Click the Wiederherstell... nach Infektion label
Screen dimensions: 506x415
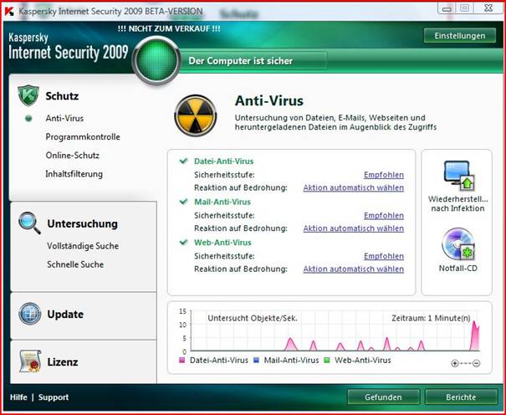458,203
